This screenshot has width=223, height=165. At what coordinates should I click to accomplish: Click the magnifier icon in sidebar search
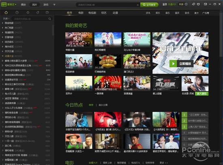pyautogui.click(x=49, y=19)
